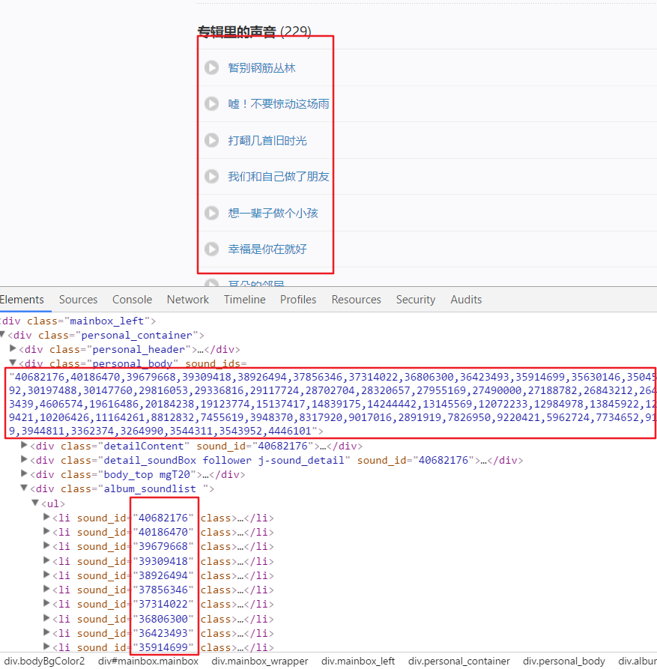Click breadcrumb div.mainbox_wrapper
This screenshot has height=669, width=657.
tap(260, 661)
